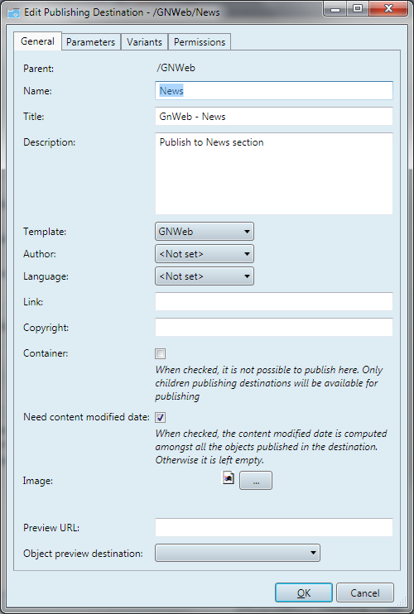Expand the Author dropdown
Image resolution: width=414 pixels, height=614 pixels.
(x=205, y=254)
